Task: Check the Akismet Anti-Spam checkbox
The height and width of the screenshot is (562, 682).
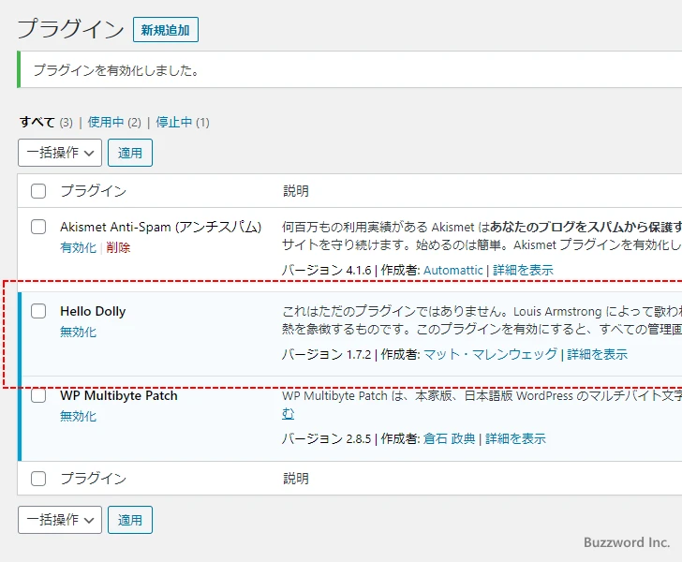Action: pos(38,227)
